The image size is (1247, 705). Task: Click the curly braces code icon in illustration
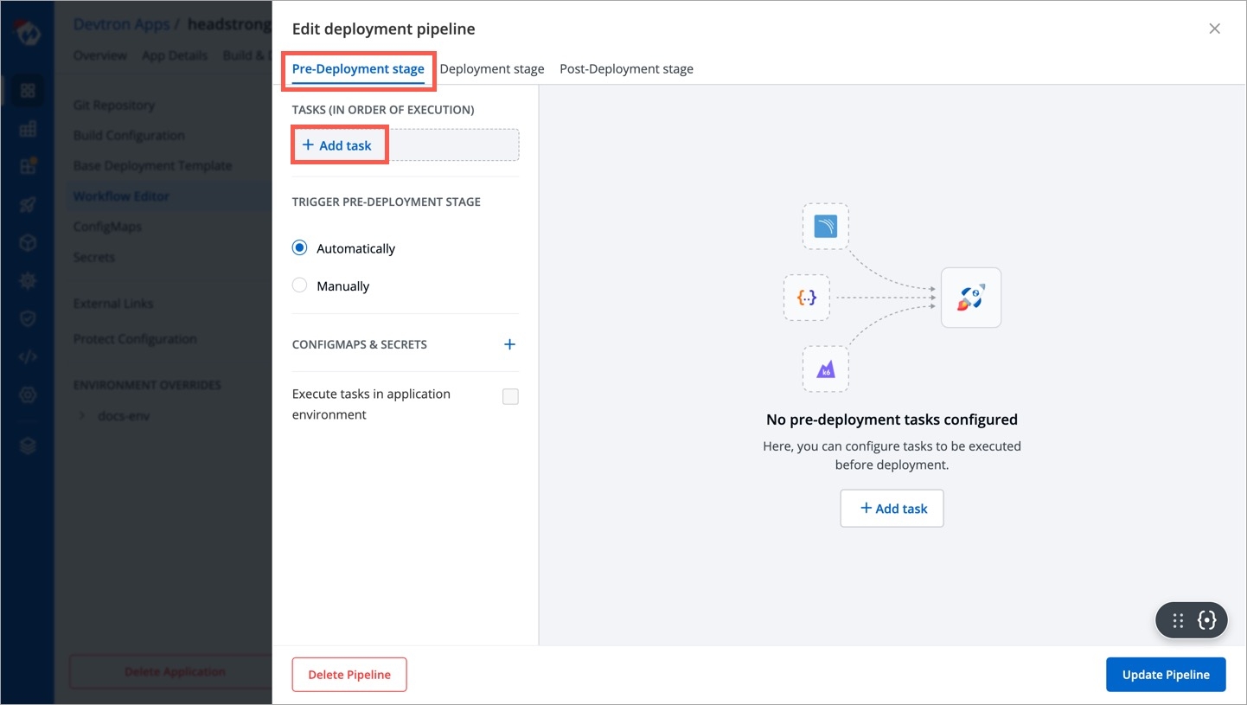pos(806,298)
